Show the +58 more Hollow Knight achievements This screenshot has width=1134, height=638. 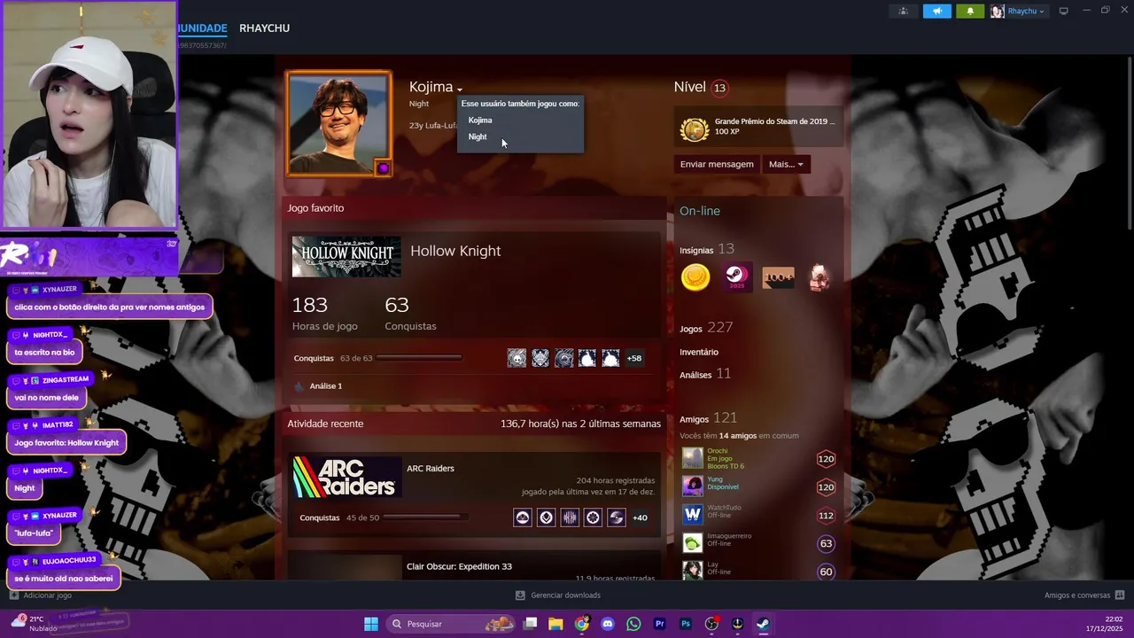pos(634,358)
